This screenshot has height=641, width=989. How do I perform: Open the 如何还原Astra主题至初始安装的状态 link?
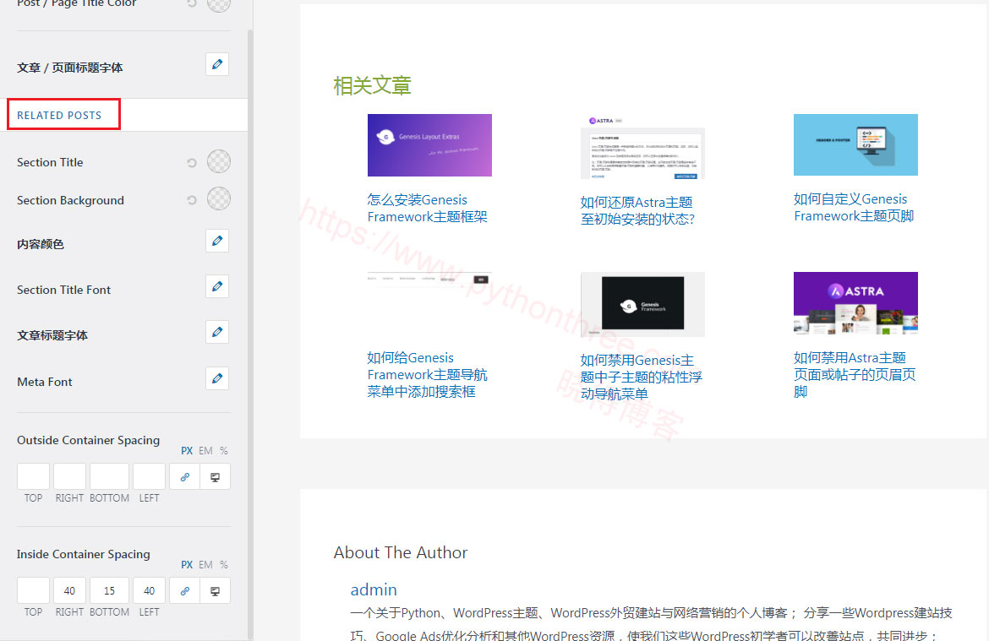pyautogui.click(x=637, y=210)
